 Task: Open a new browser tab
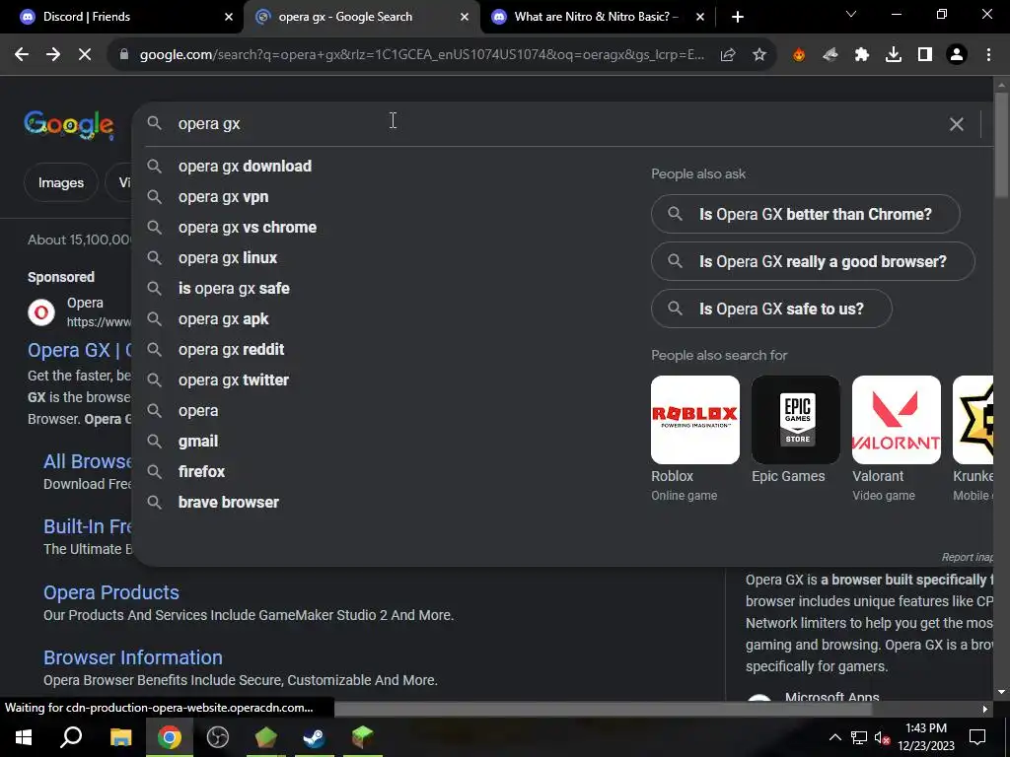pos(738,17)
